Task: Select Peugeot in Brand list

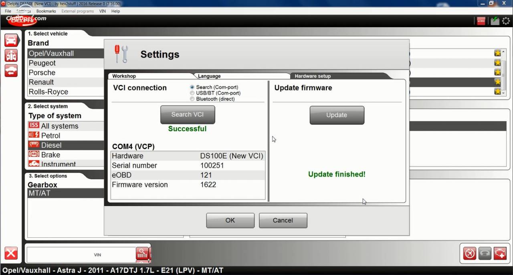Action: coord(66,63)
